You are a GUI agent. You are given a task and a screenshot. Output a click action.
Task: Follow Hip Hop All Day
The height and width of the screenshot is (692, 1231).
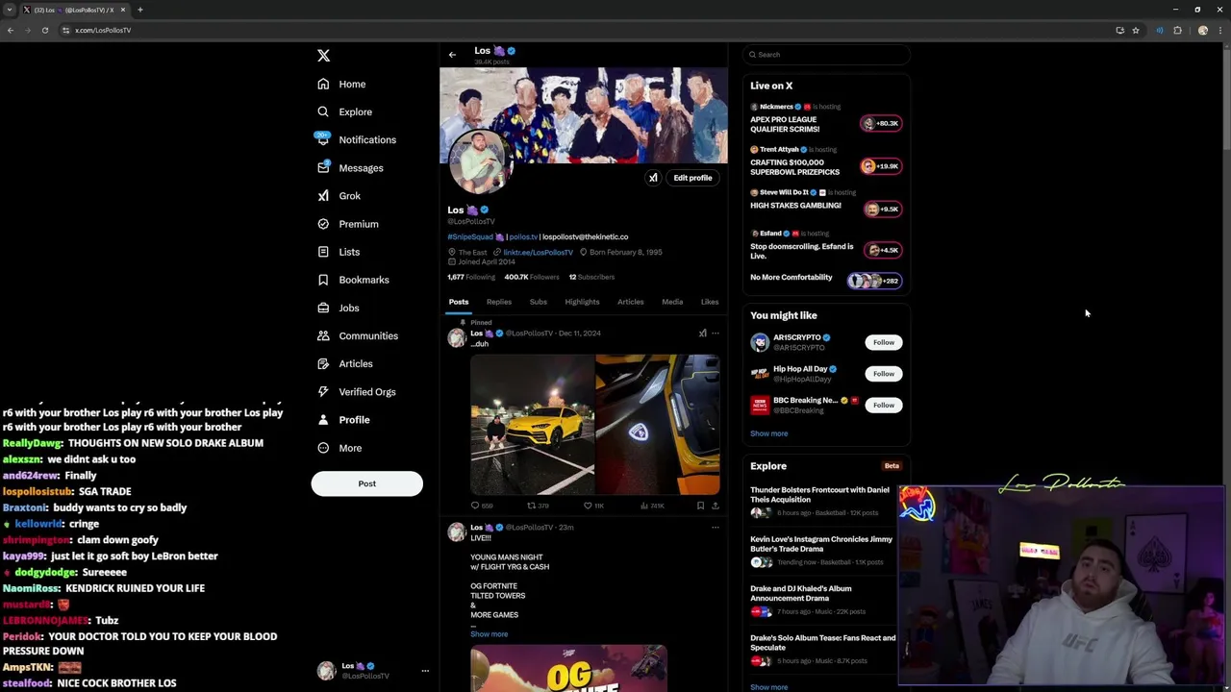pyautogui.click(x=883, y=374)
